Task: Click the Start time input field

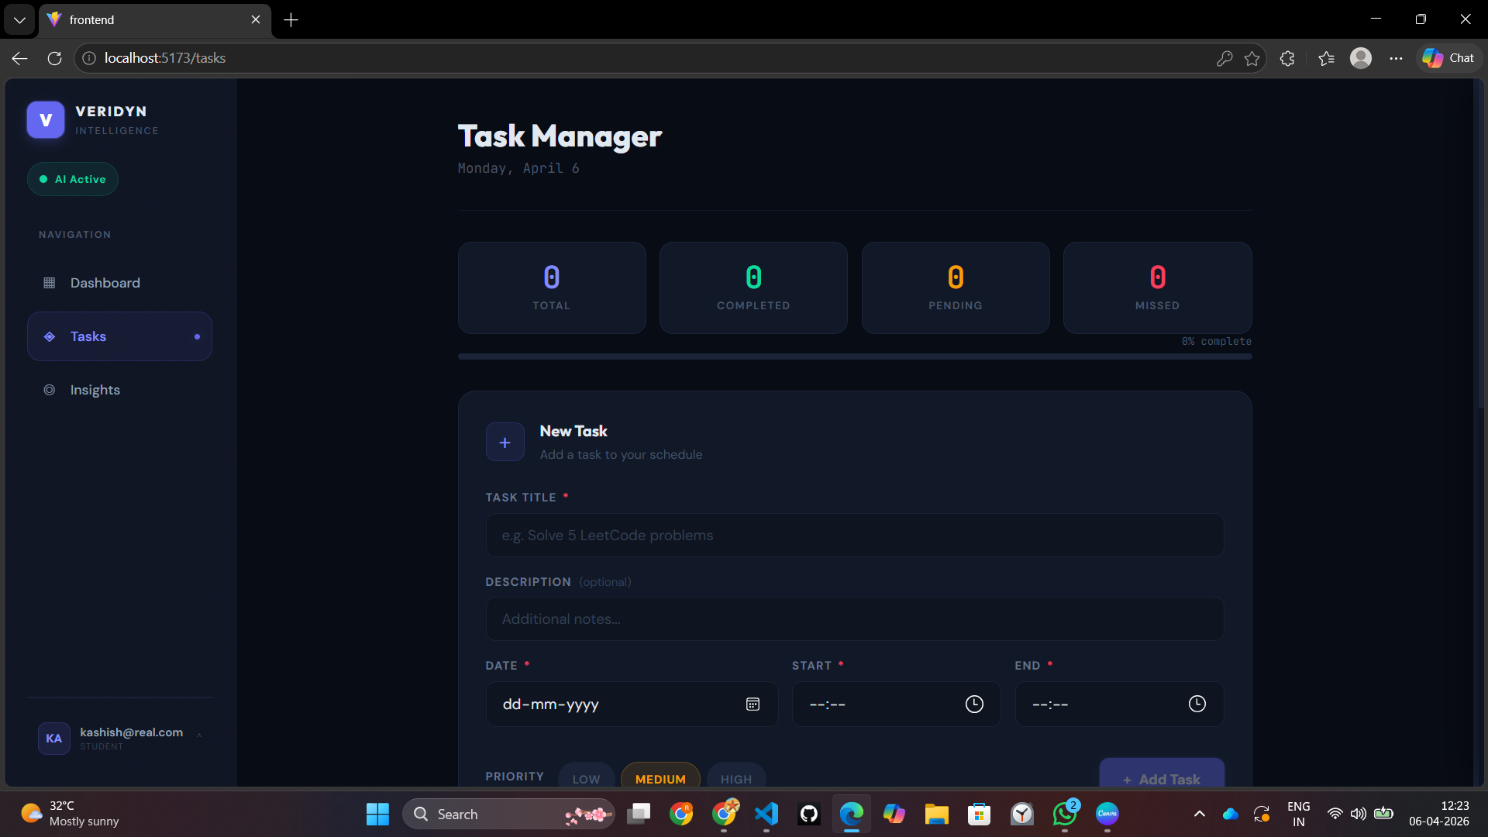Action: coord(896,704)
